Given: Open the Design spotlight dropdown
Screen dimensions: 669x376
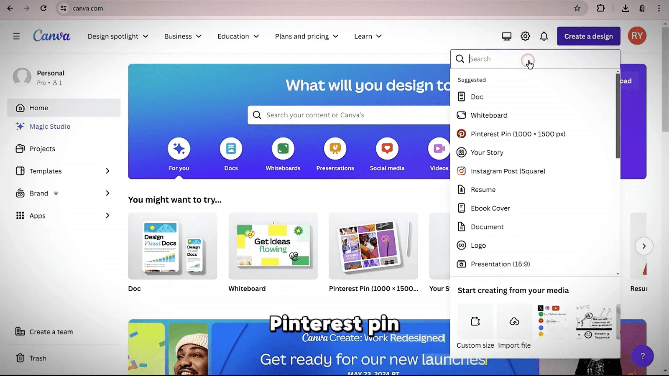Looking at the screenshot, I should click(118, 36).
